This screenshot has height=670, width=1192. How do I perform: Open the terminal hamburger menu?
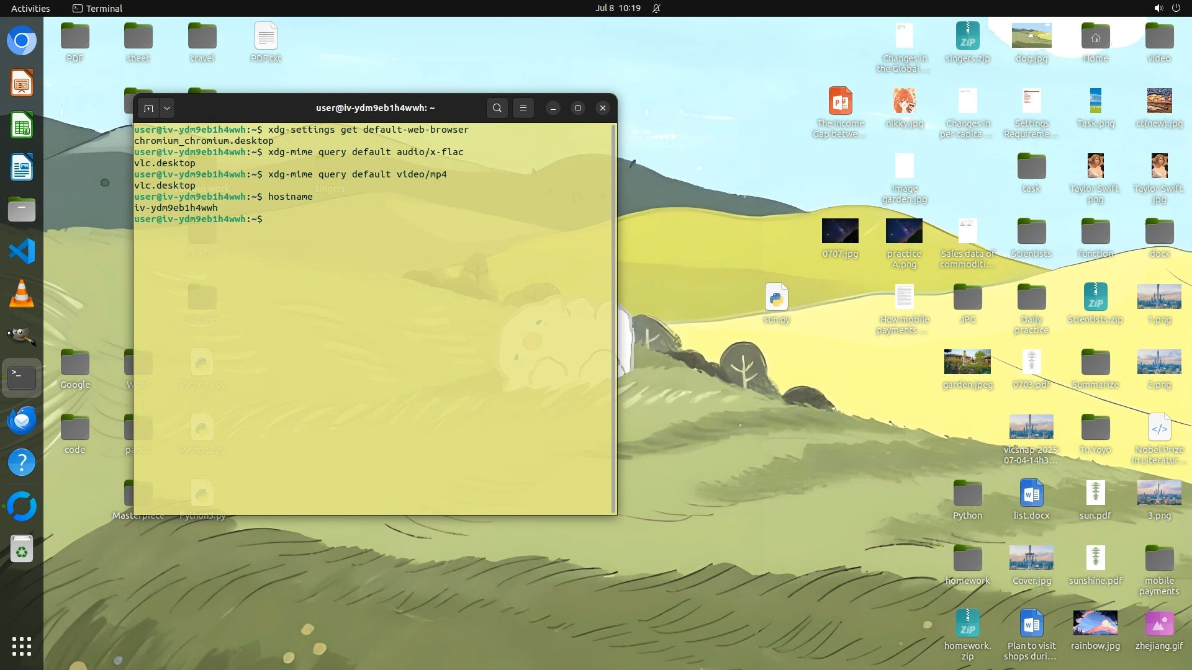coord(523,108)
